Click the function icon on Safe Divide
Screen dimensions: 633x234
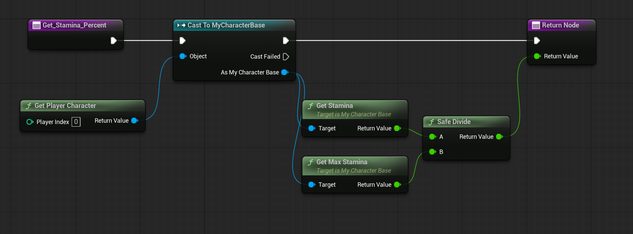coord(431,122)
